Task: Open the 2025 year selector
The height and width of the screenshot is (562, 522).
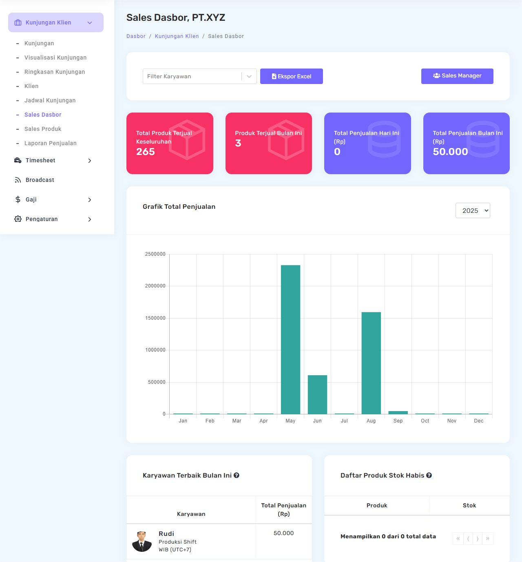Action: click(x=473, y=210)
